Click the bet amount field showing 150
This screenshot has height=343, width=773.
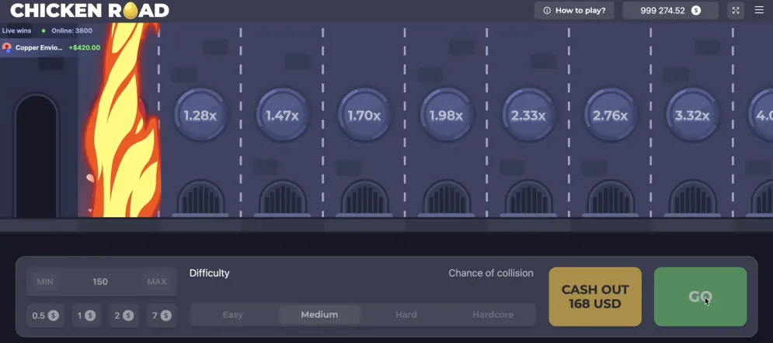tap(100, 282)
